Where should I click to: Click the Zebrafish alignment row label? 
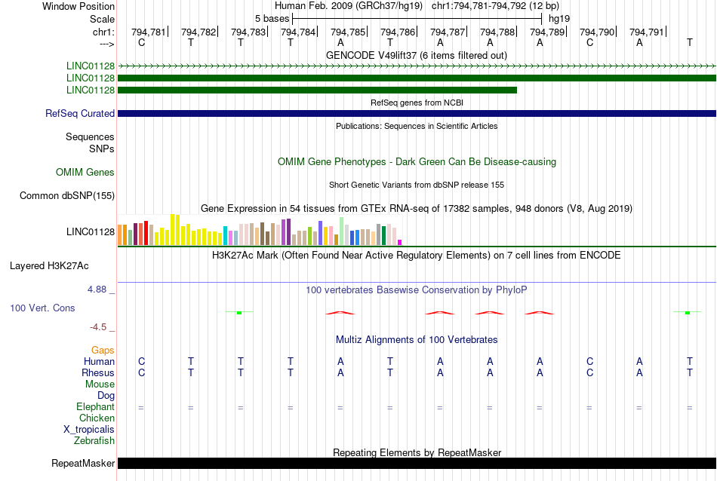tap(94, 441)
